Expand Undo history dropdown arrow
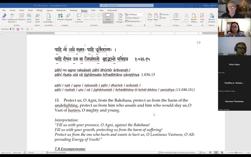251x157 pixels. click(x=24, y=29)
